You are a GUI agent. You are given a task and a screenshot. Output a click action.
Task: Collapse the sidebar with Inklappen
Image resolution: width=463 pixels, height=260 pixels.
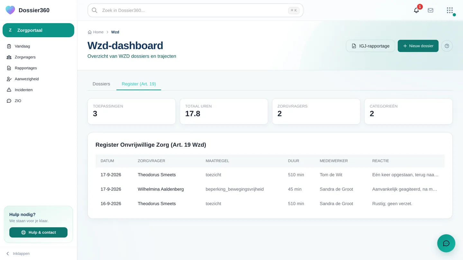click(18, 254)
